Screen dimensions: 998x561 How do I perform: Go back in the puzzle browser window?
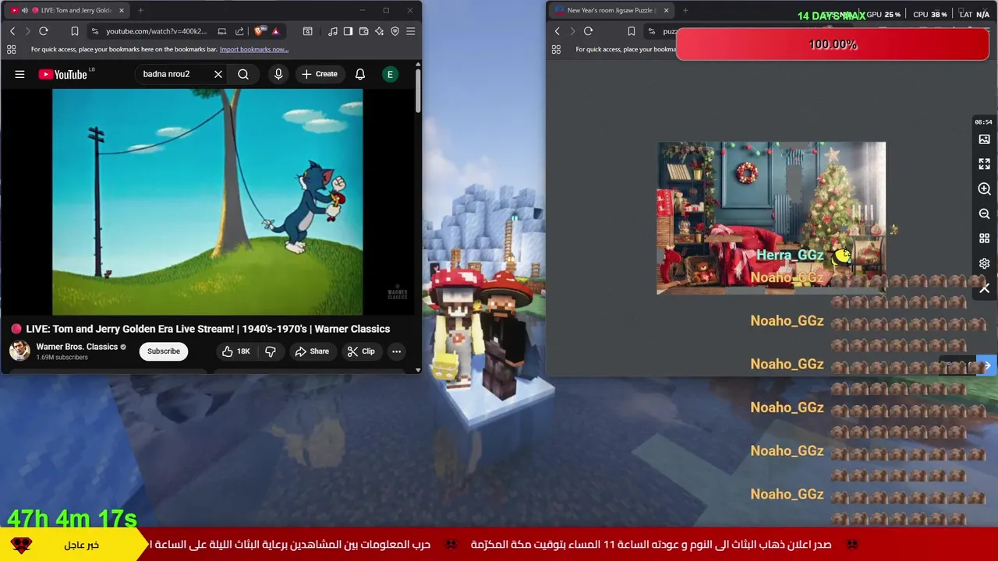(557, 31)
